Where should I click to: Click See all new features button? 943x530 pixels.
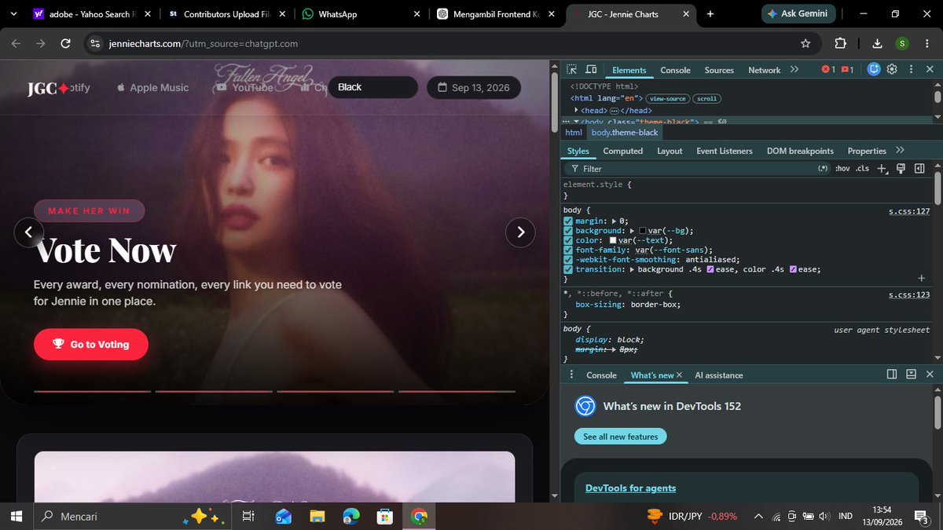[621, 437]
